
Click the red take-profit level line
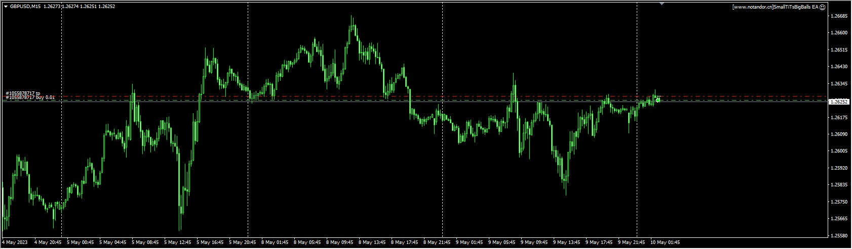click(x=415, y=96)
